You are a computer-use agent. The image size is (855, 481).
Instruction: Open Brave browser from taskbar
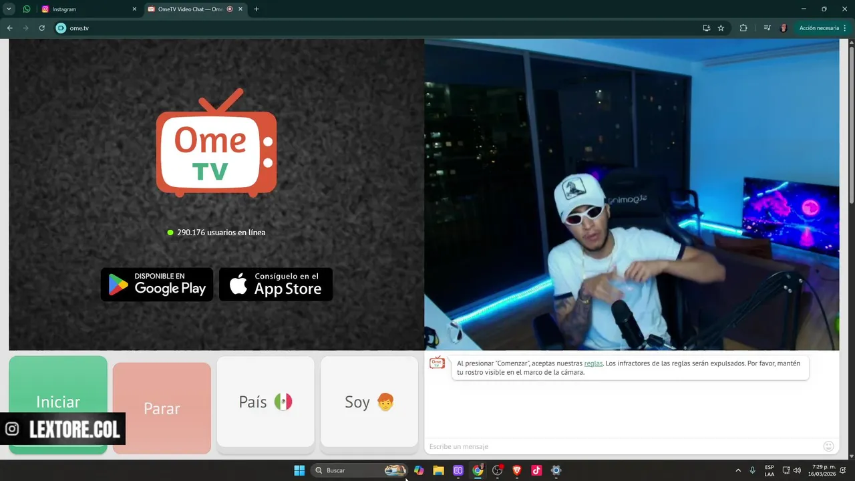pos(516,470)
